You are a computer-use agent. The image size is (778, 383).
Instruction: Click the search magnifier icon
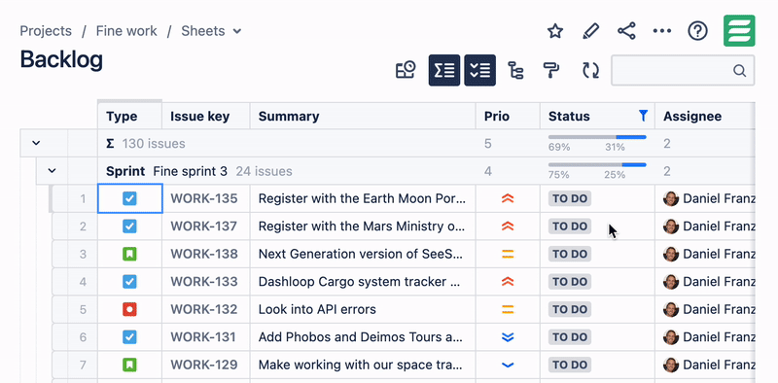coord(739,70)
